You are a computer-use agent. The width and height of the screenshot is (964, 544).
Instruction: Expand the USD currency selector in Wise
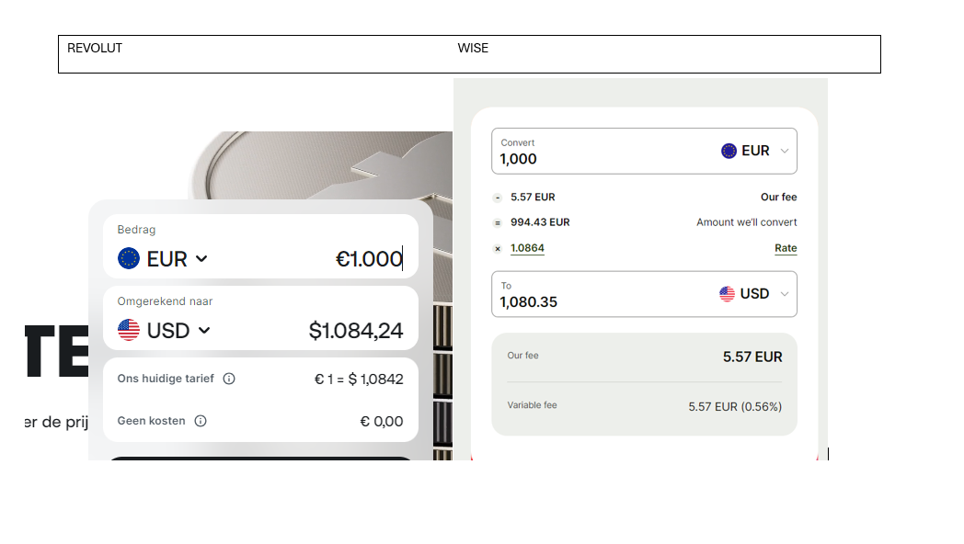[784, 294]
